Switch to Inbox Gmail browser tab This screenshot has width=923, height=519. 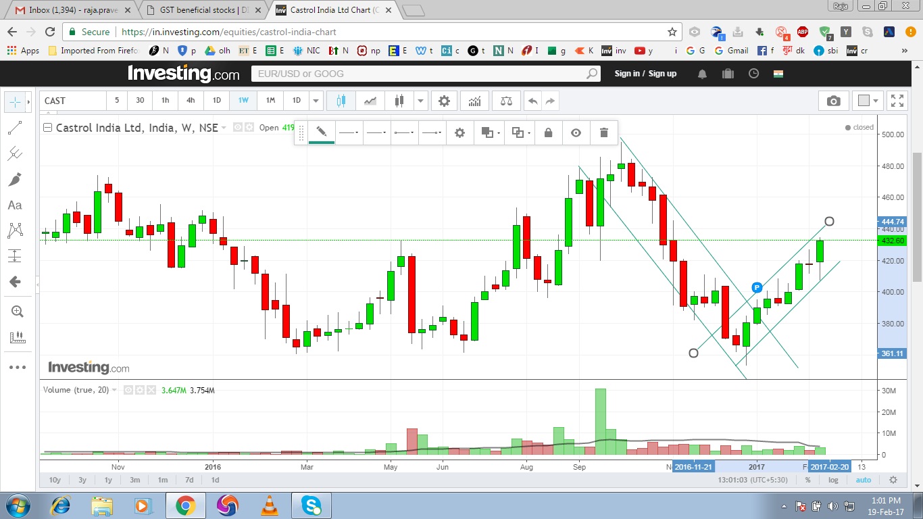pyautogui.click(x=73, y=10)
